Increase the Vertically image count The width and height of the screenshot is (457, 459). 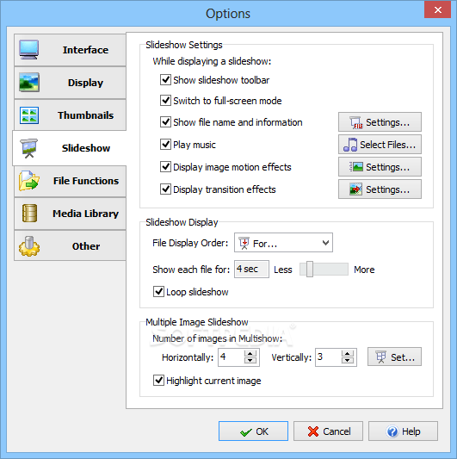(x=348, y=354)
